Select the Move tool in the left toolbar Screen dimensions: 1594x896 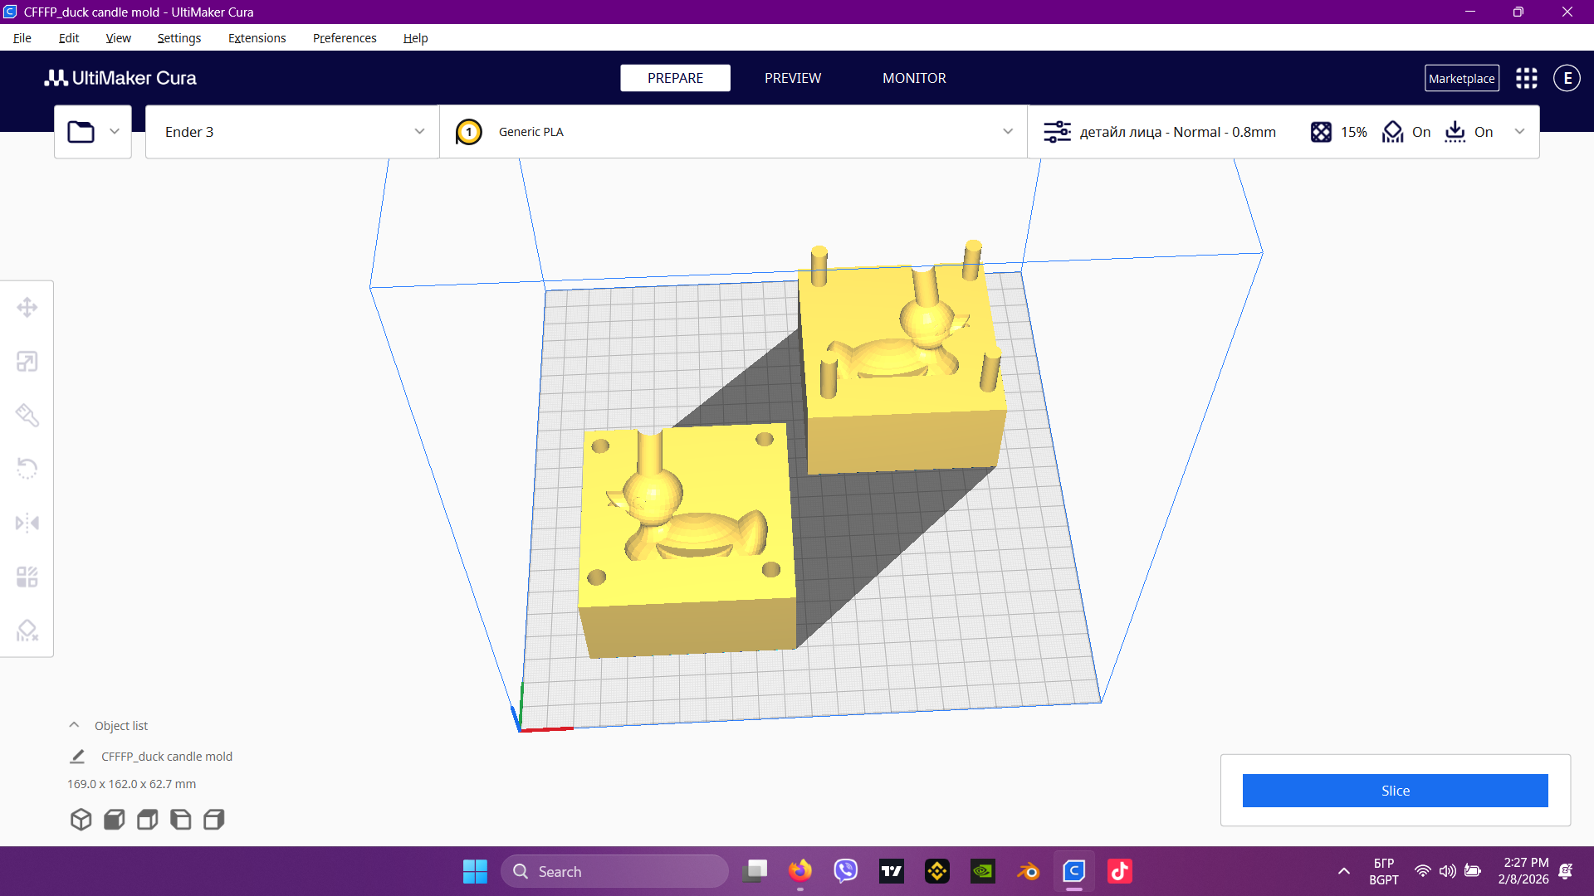27,308
